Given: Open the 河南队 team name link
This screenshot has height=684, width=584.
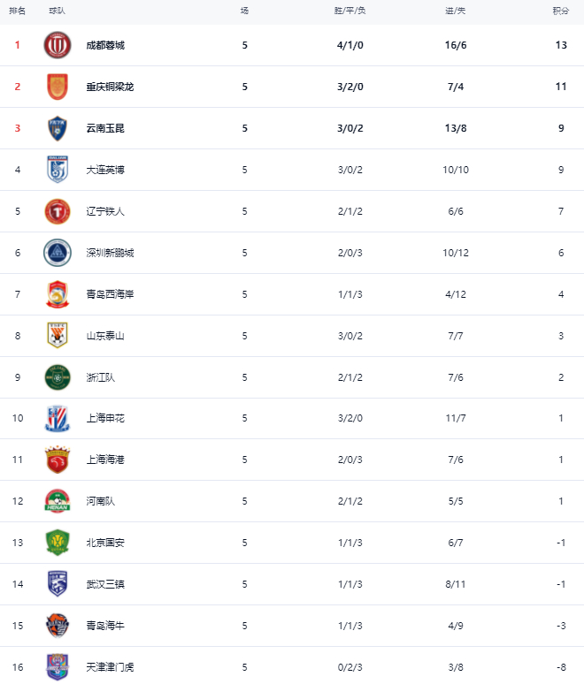Looking at the screenshot, I should click(101, 501).
